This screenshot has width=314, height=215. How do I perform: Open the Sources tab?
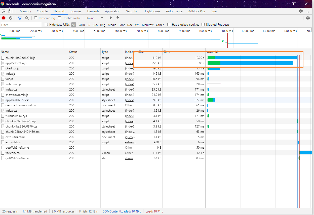pyautogui.click(x=76, y=11)
